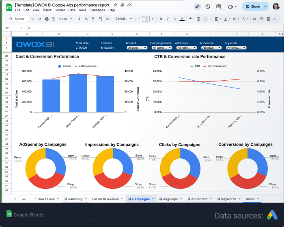The image size is (284, 227).
Task: Open the File menu
Action: (17, 10)
